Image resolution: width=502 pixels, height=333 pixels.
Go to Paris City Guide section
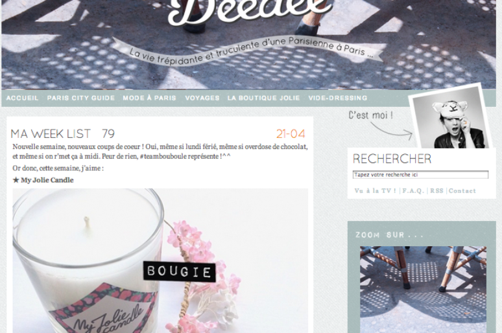pyautogui.click(x=81, y=98)
